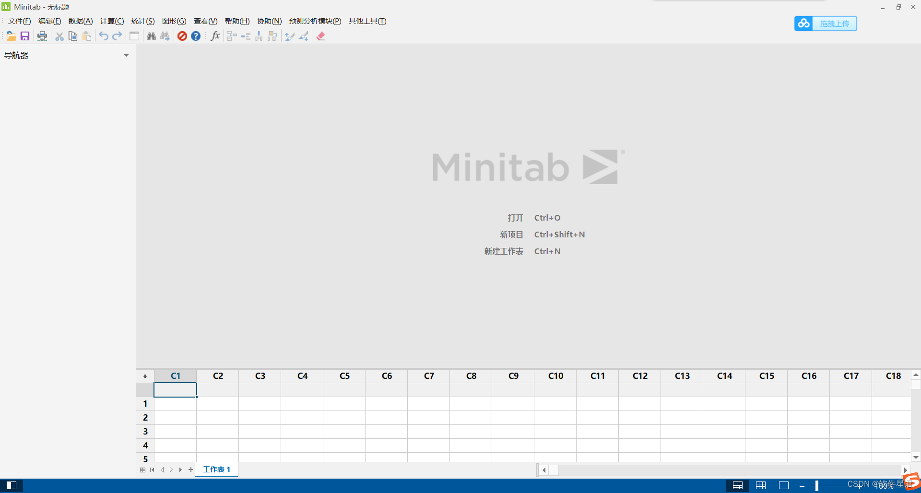Image resolution: width=921 pixels, height=493 pixels.
Task: Jump to the first worksheet tab
Action: (153, 470)
